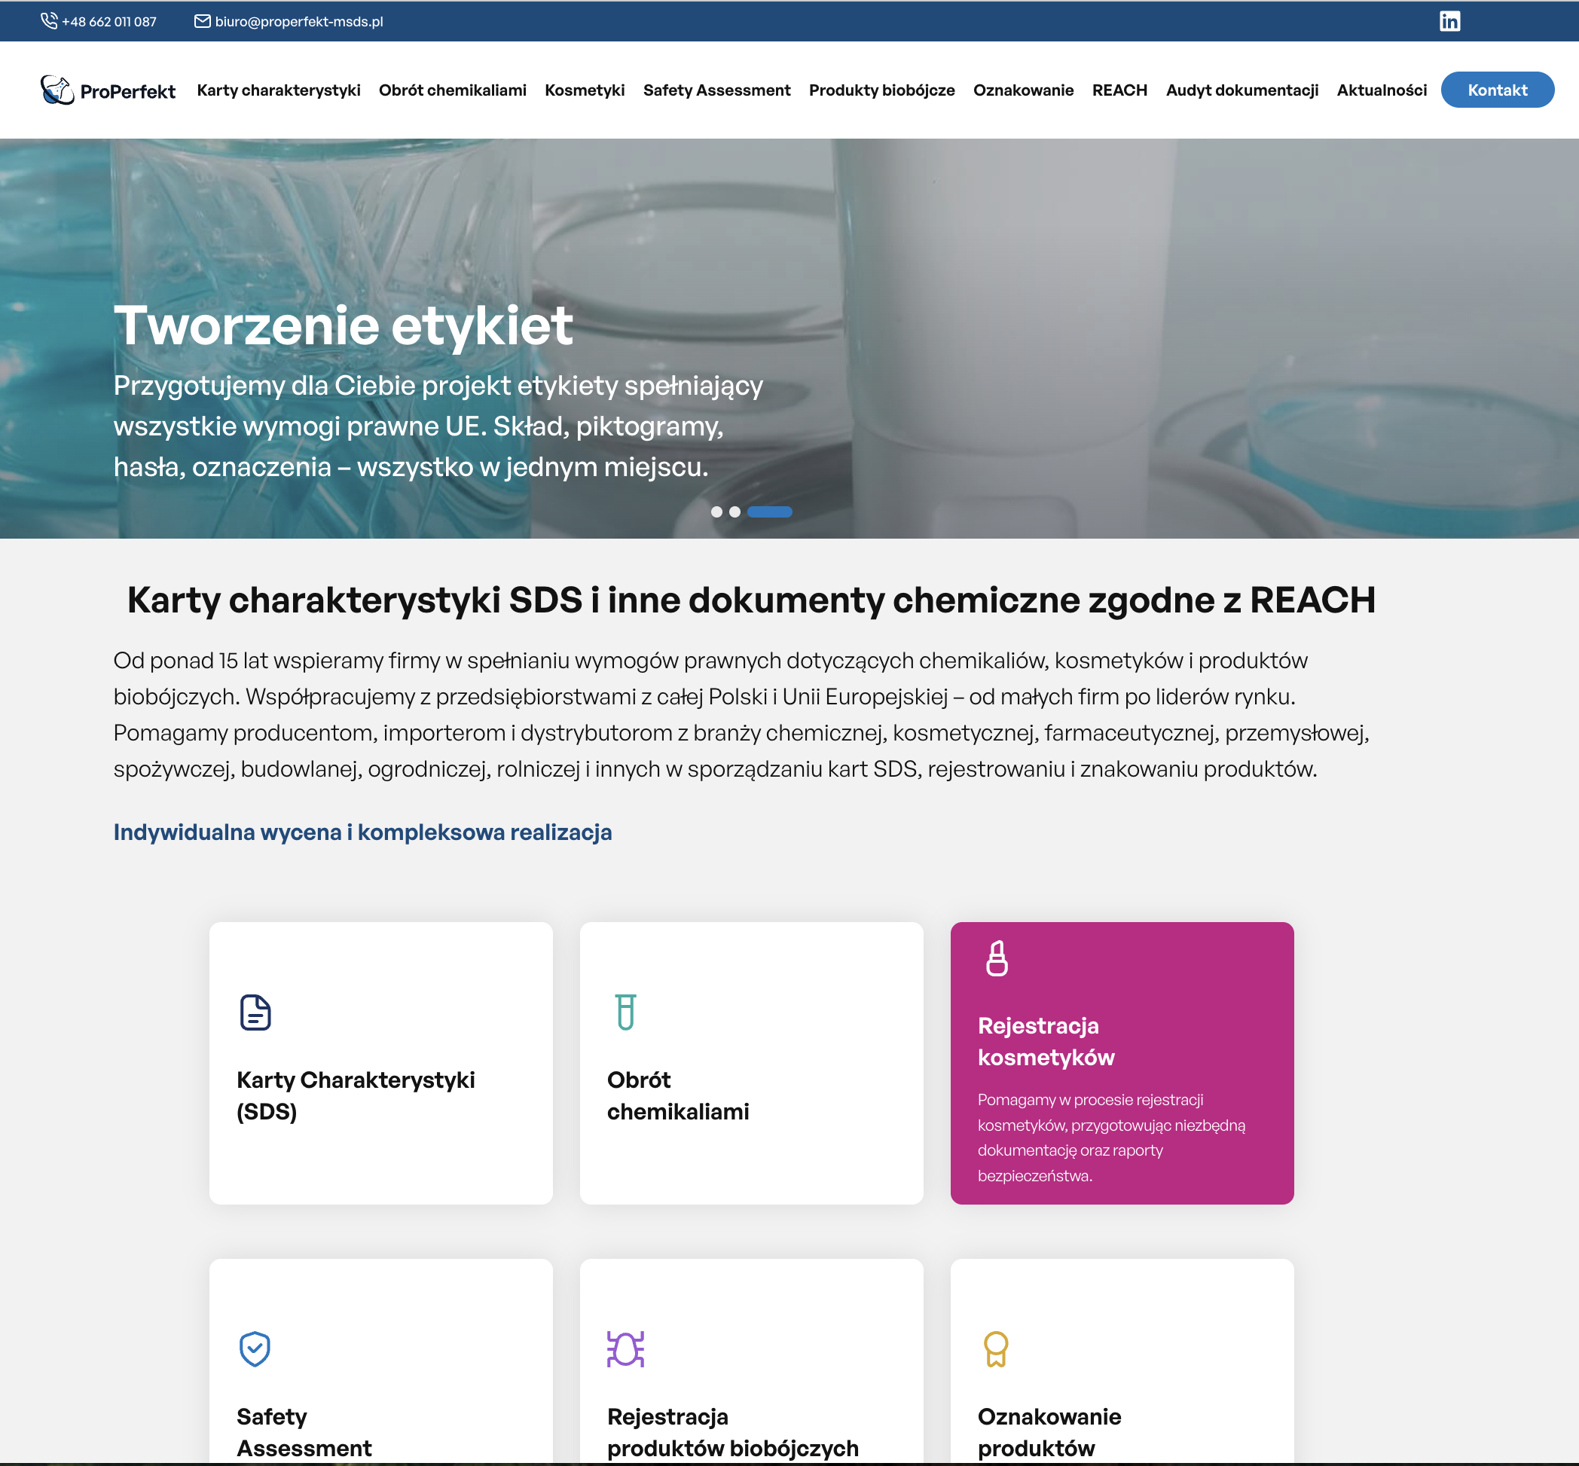Click the hero paragraph starting with Przygotujemy dla Ciebie
The width and height of the screenshot is (1579, 1466).
(438, 426)
